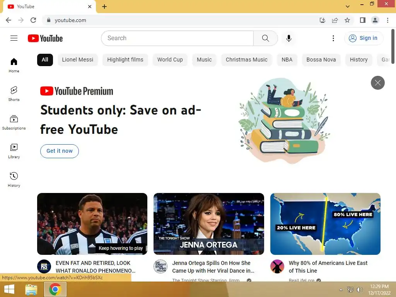This screenshot has height=297, width=396.
Task: Click the RealLifeLore channel avatar
Action: [x=277, y=266]
